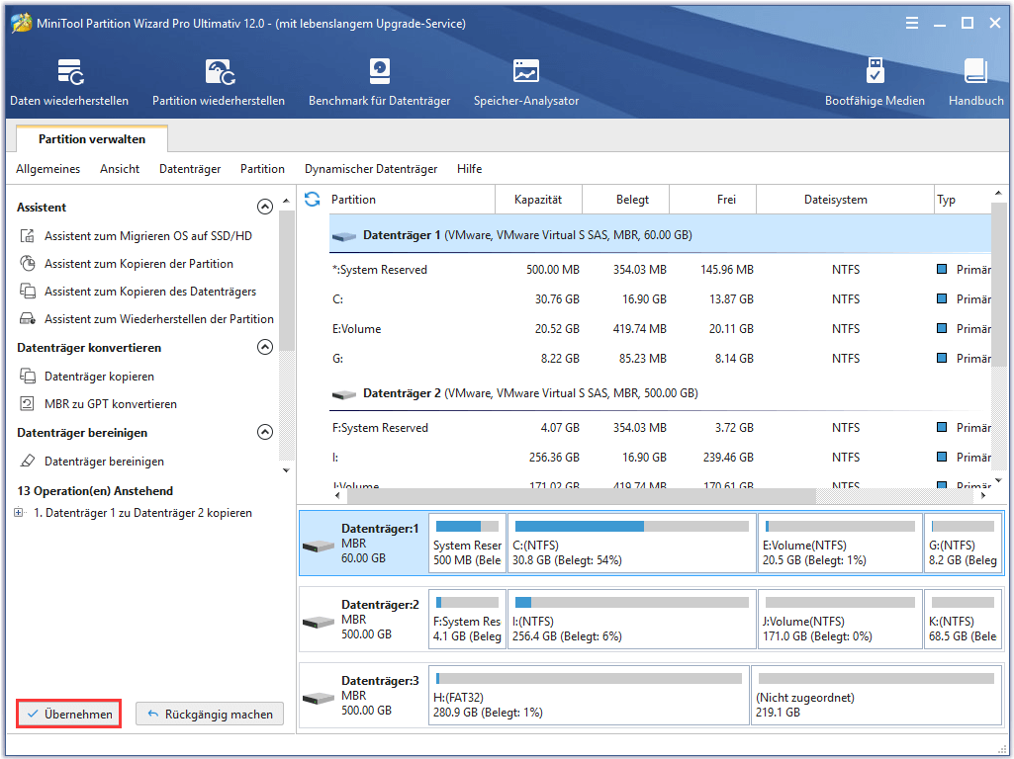This screenshot has width=1014, height=759.
Task: Start Datenträger kopieren from the sidebar
Action: [x=98, y=376]
